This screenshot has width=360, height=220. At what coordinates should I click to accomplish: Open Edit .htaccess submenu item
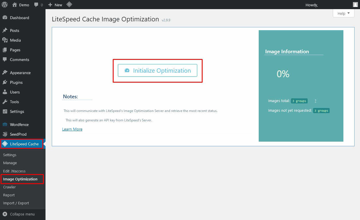(14, 171)
